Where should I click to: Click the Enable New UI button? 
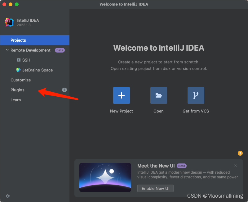[x=155, y=188]
